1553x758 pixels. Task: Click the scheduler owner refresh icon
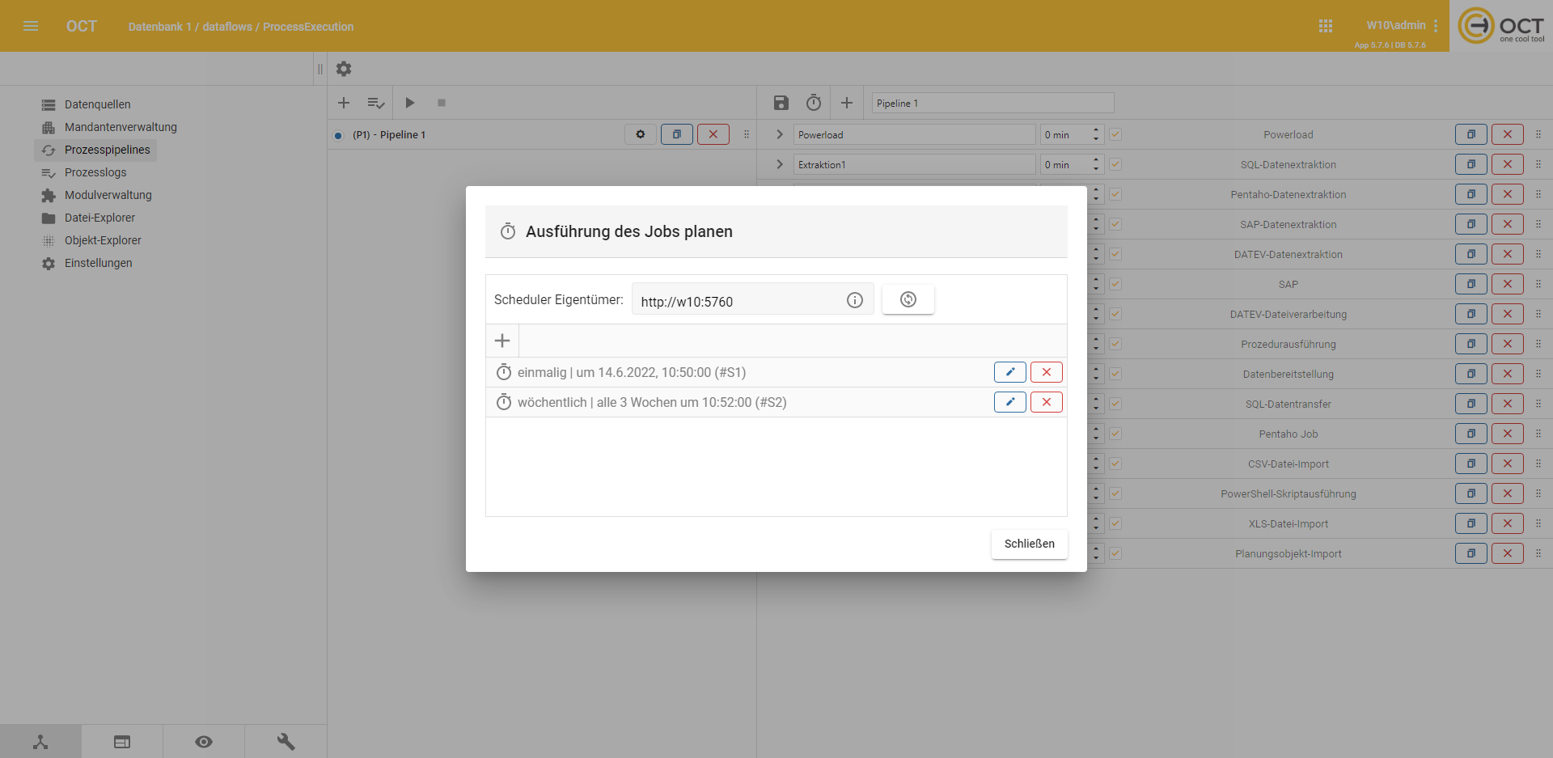(908, 299)
